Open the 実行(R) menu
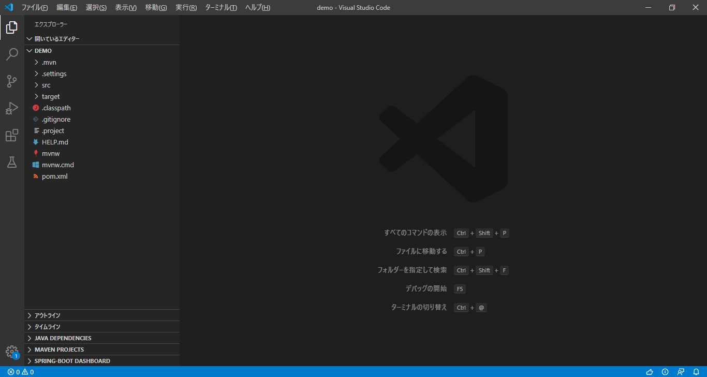The height and width of the screenshot is (377, 707). (x=186, y=8)
